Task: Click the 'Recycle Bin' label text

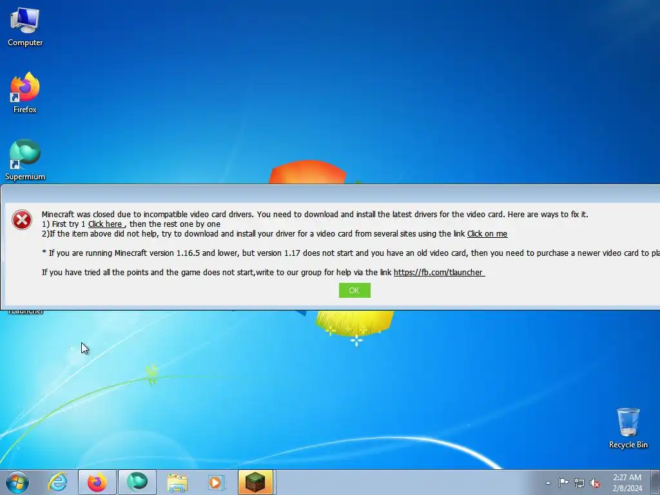Action: click(x=628, y=445)
